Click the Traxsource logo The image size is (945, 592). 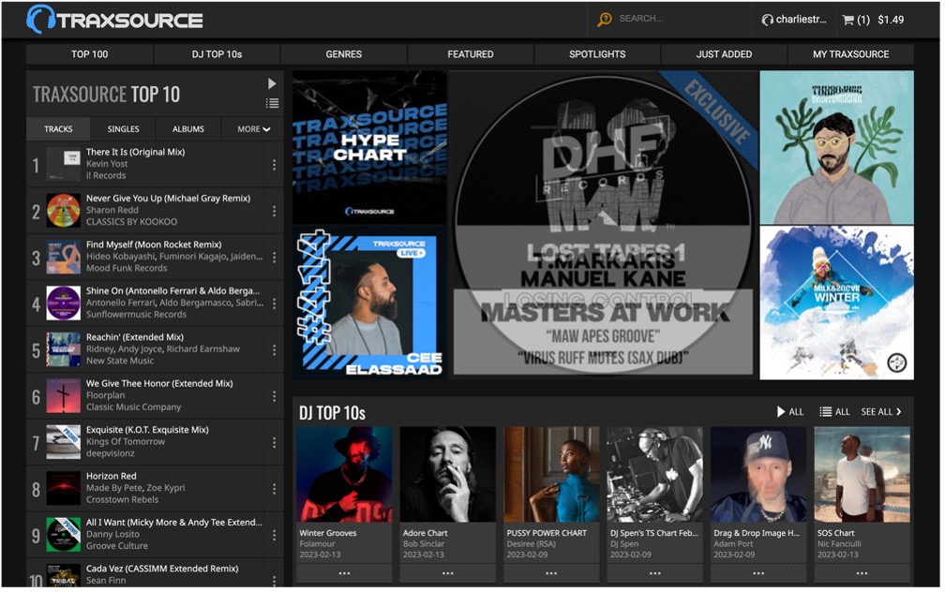pos(114,20)
